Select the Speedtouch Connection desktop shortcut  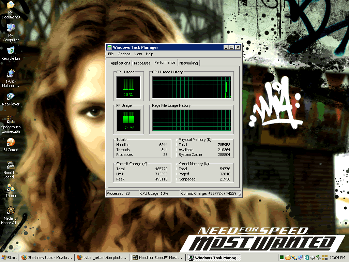[x=11, y=124]
